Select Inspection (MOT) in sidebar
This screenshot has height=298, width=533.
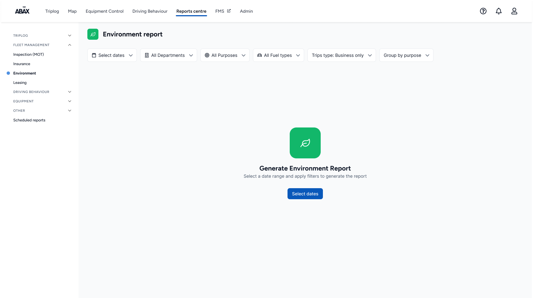(28, 54)
